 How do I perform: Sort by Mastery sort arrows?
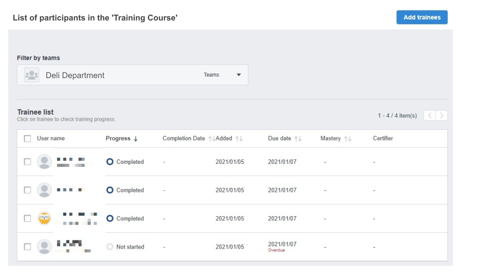pyautogui.click(x=348, y=139)
